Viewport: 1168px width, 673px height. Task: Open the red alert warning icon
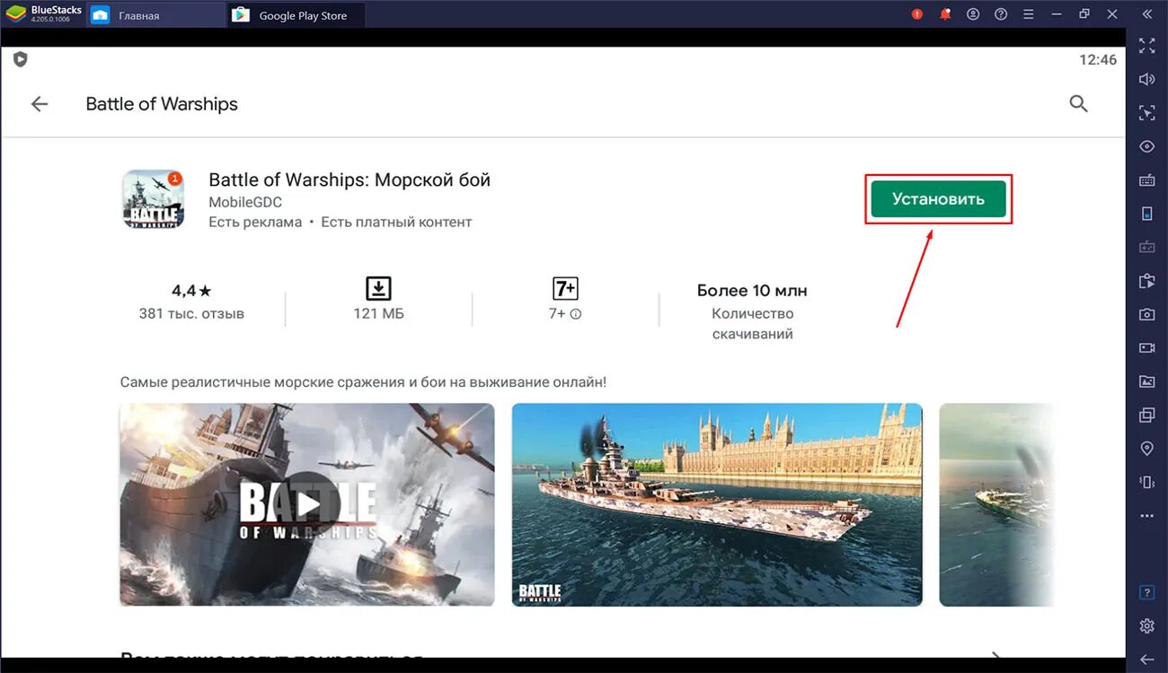click(x=917, y=14)
